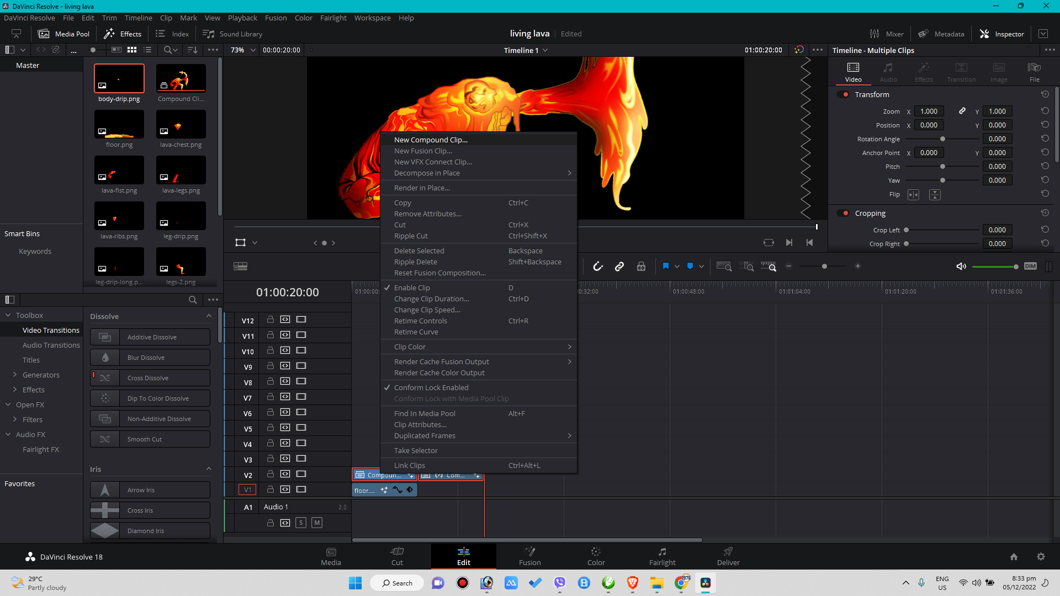The height and width of the screenshot is (596, 1060).
Task: Select body-drip.png thumbnail
Action: tap(119, 78)
